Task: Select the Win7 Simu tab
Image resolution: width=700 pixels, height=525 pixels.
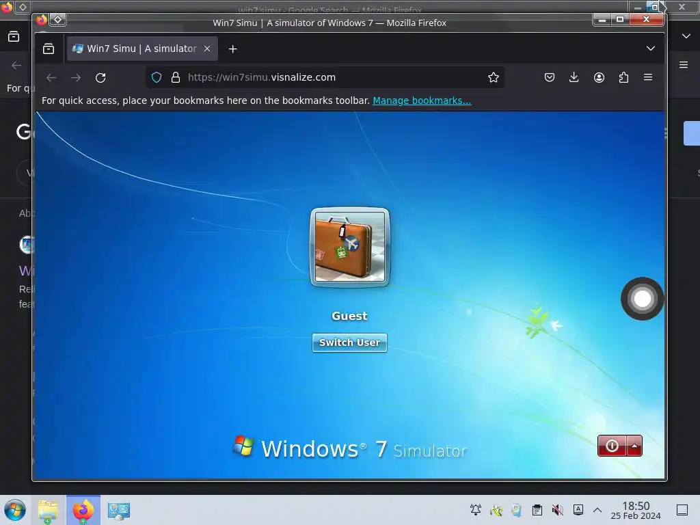Action: pyautogui.click(x=142, y=49)
